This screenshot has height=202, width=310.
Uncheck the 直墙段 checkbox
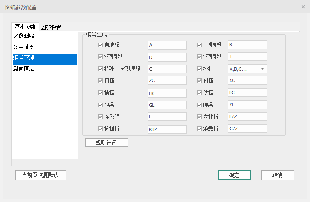click(101, 45)
